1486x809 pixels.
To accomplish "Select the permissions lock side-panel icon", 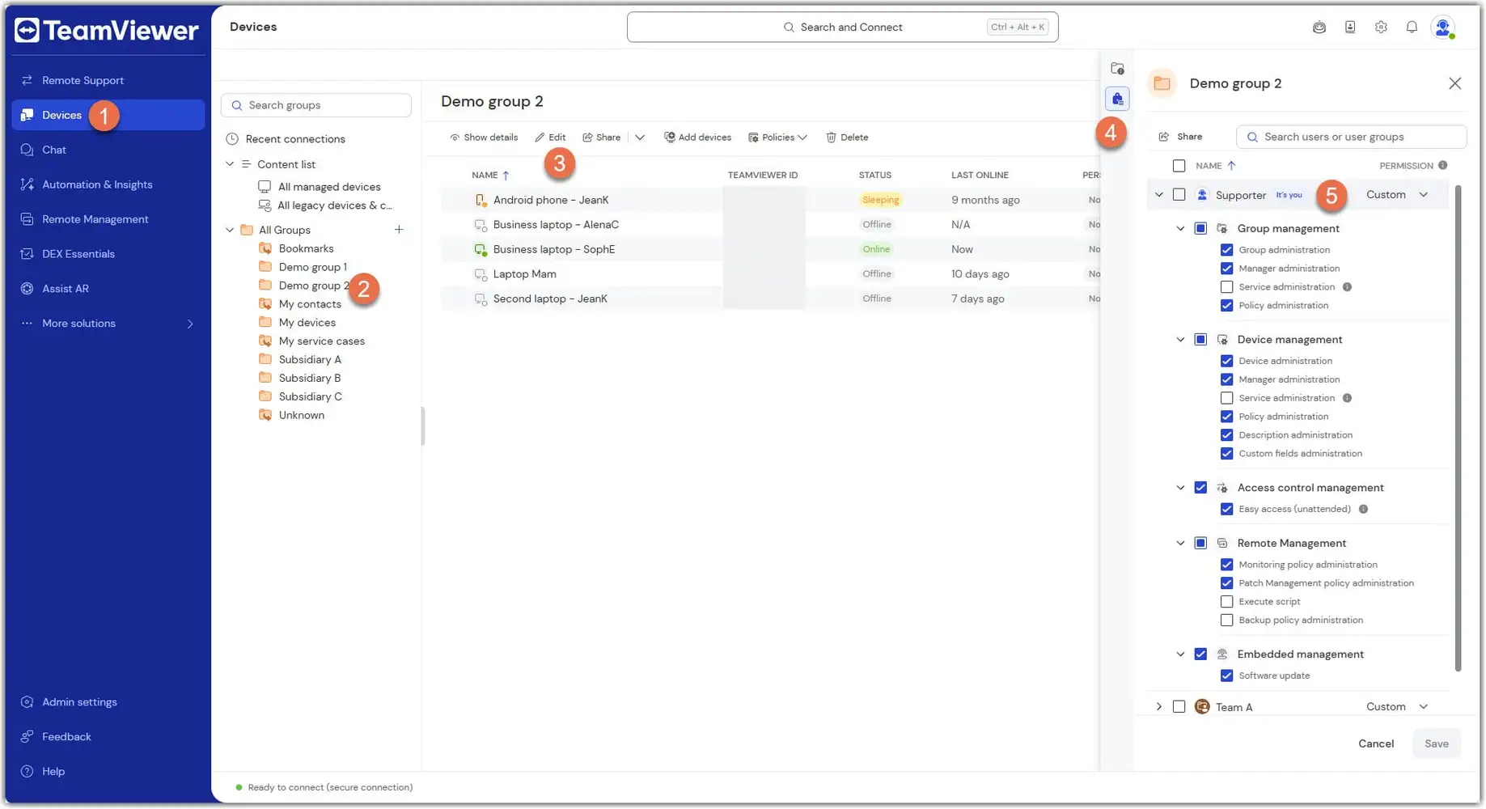I will point(1117,99).
